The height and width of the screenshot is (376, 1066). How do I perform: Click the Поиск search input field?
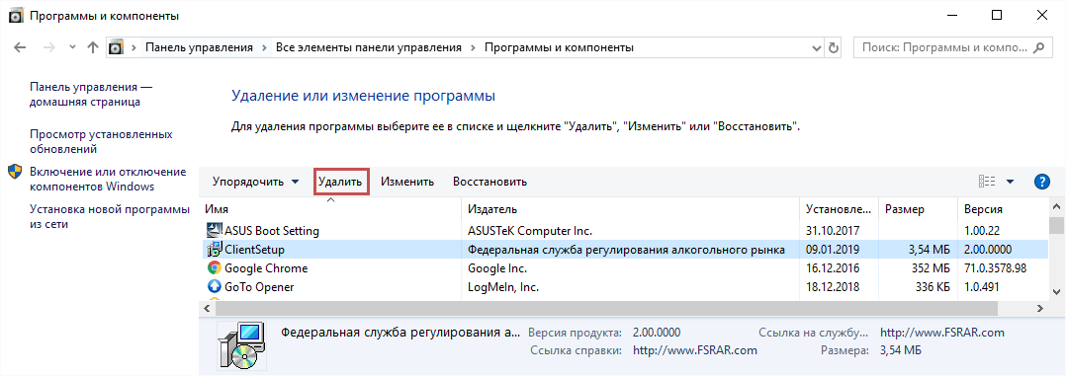point(943,48)
